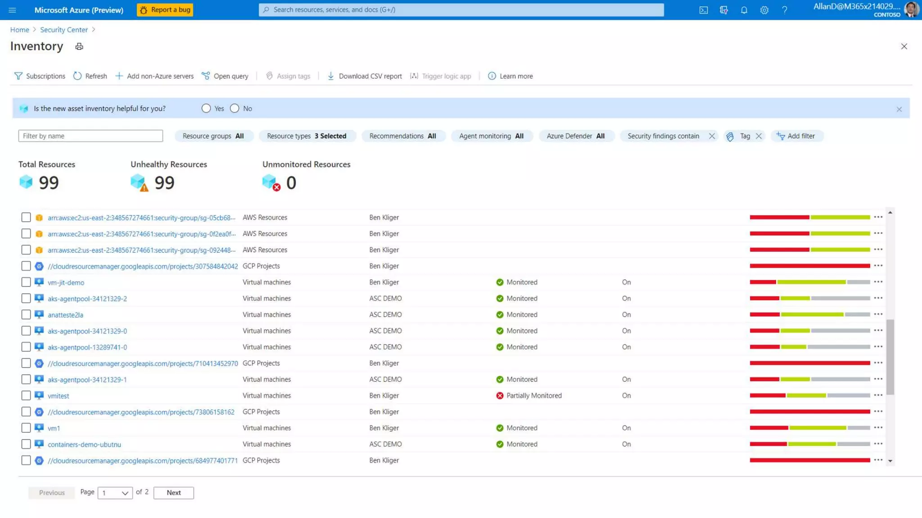
Task: Tick the checkbox next to vmitest
Action: click(26, 395)
